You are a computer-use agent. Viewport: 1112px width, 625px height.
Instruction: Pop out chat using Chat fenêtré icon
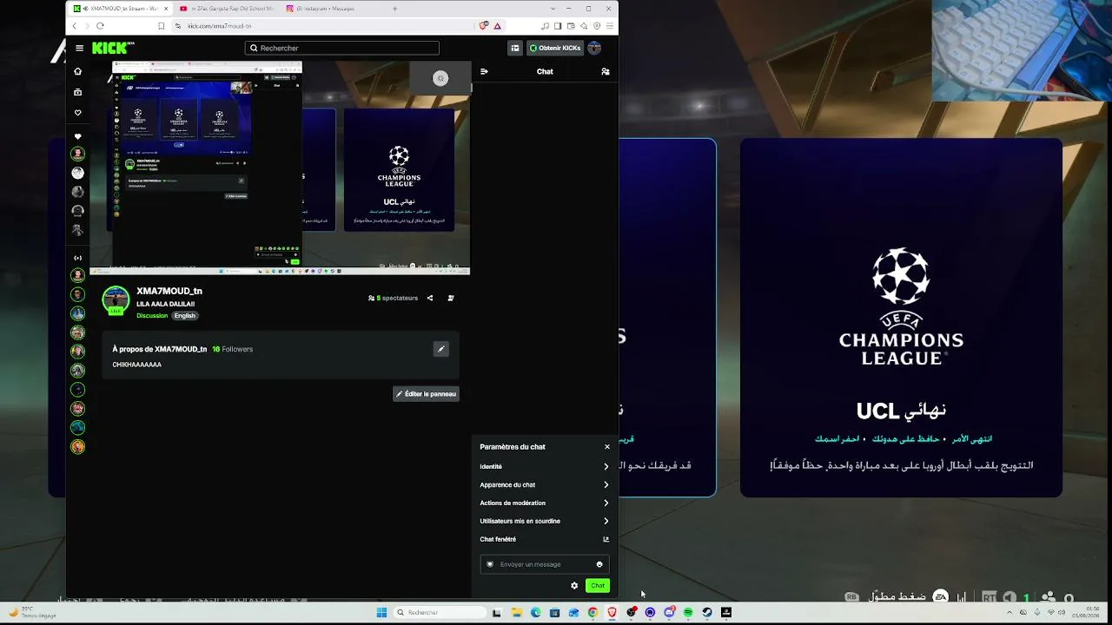606,539
